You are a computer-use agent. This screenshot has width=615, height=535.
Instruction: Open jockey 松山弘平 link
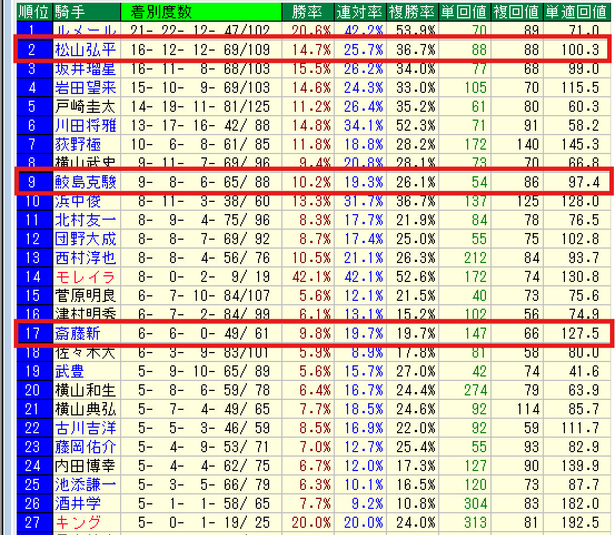[x=86, y=50]
